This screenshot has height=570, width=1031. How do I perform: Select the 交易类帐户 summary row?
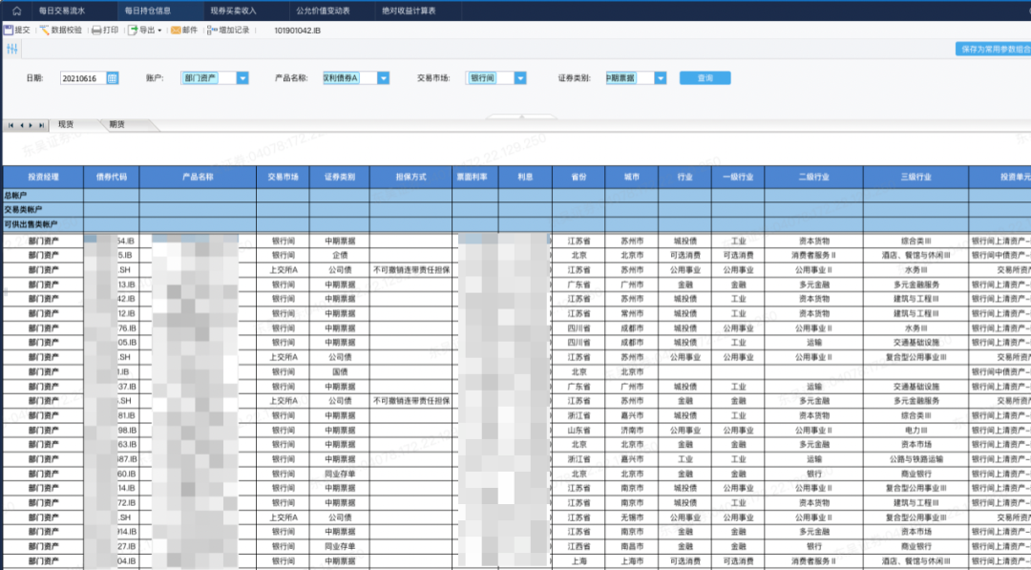[516, 210]
